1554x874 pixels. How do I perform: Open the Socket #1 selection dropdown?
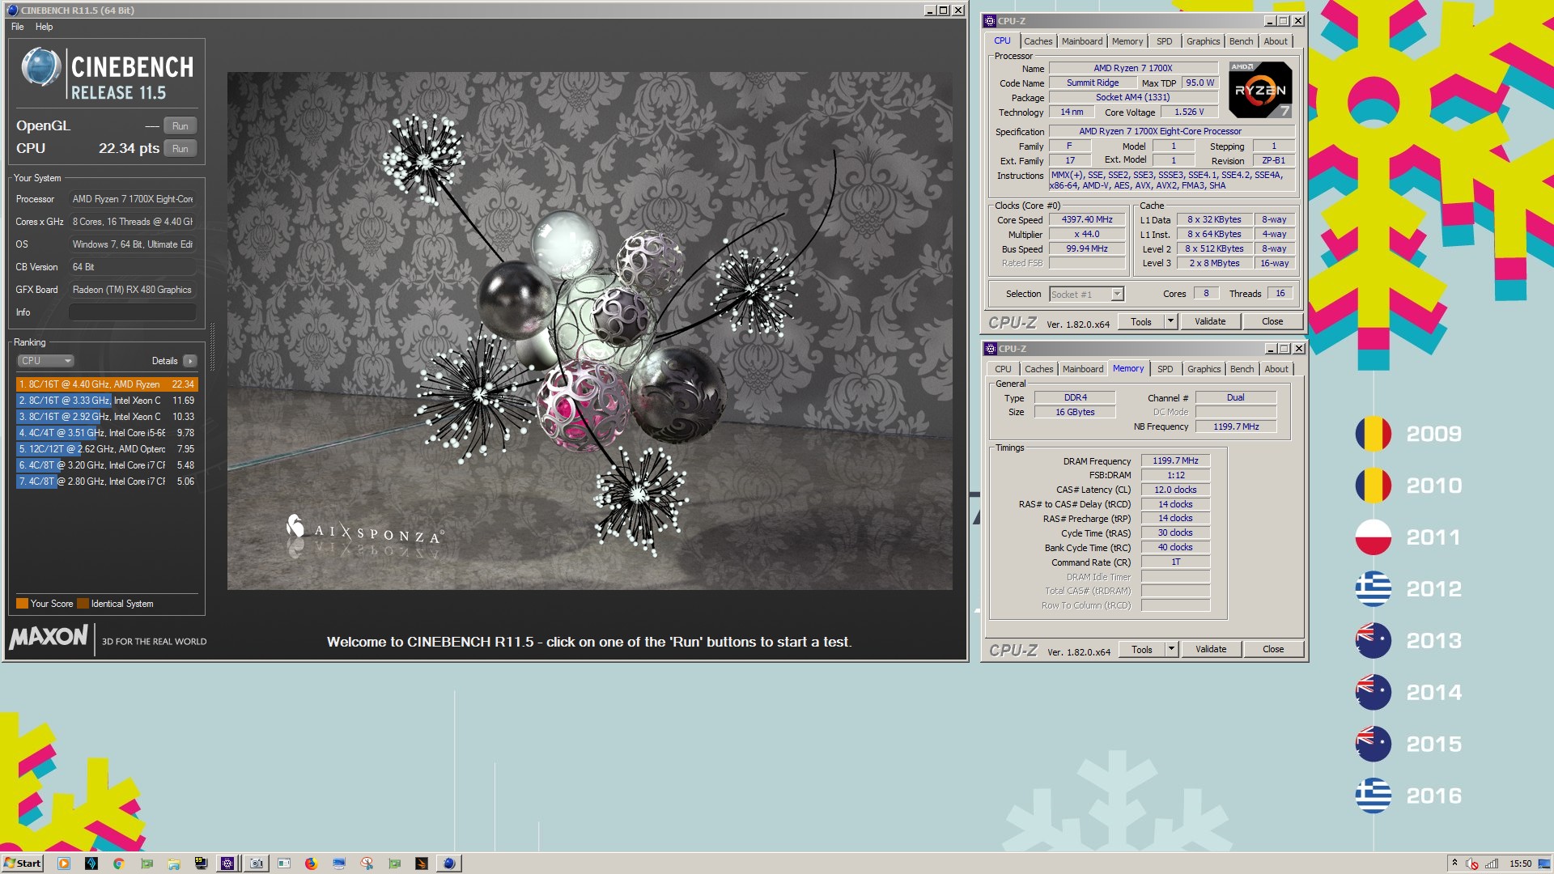click(1086, 295)
